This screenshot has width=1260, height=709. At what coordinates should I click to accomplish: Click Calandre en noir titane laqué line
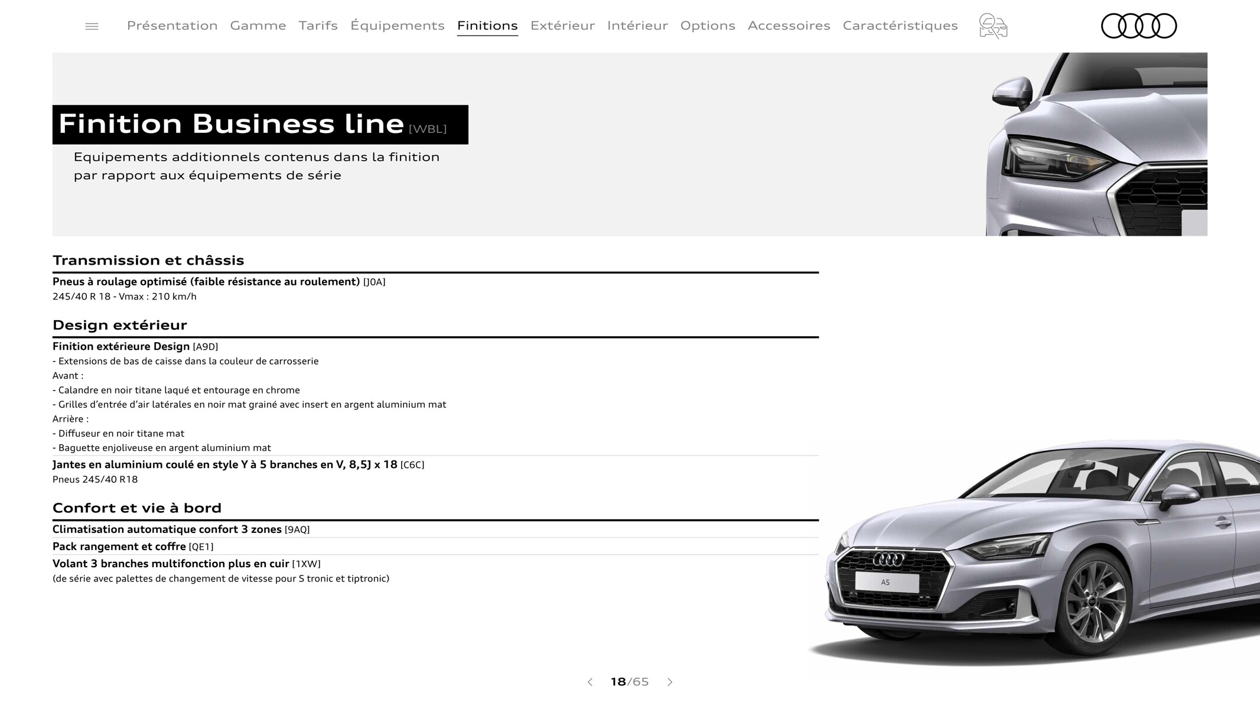[176, 390]
